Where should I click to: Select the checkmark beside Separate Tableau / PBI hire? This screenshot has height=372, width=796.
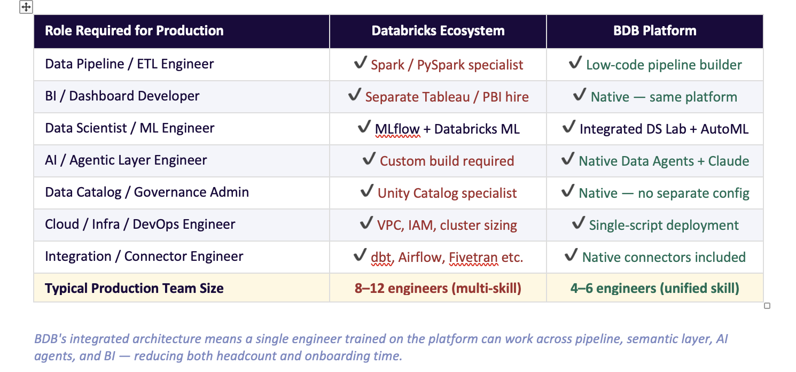(x=355, y=95)
